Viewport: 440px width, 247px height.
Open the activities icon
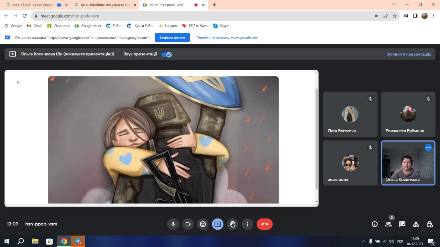(x=416, y=224)
